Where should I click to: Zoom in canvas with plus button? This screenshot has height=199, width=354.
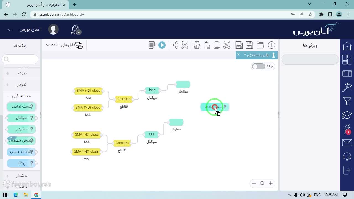pyautogui.click(x=271, y=183)
